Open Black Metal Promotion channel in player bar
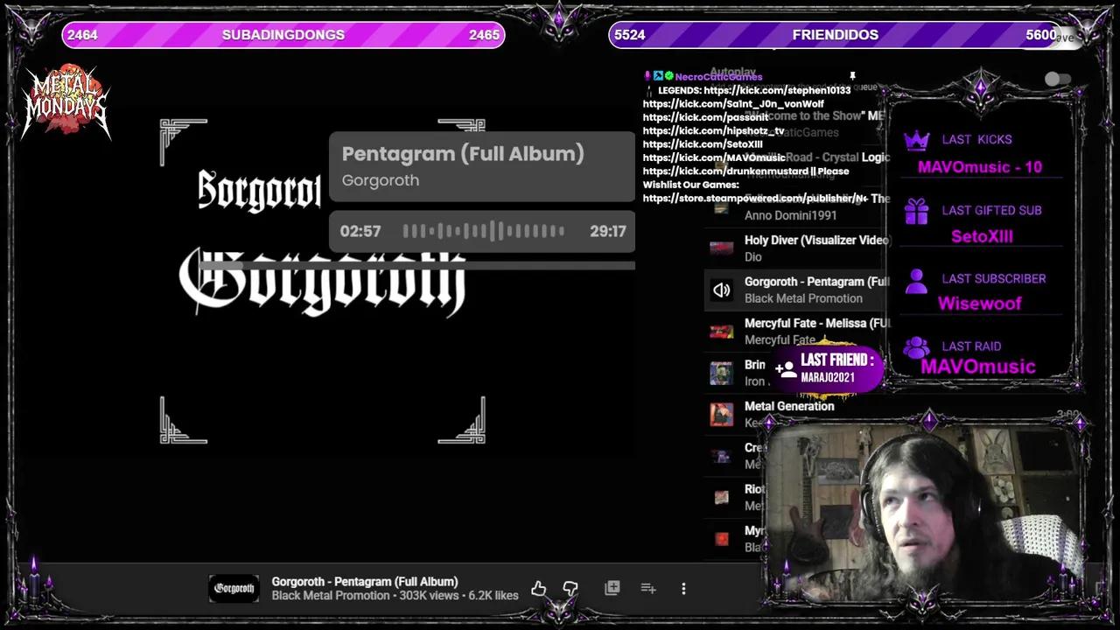 click(331, 596)
